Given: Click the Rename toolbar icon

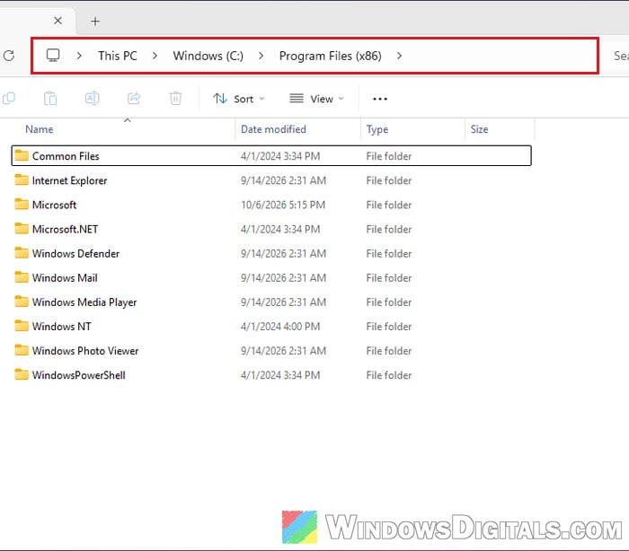Looking at the screenshot, I should [92, 98].
